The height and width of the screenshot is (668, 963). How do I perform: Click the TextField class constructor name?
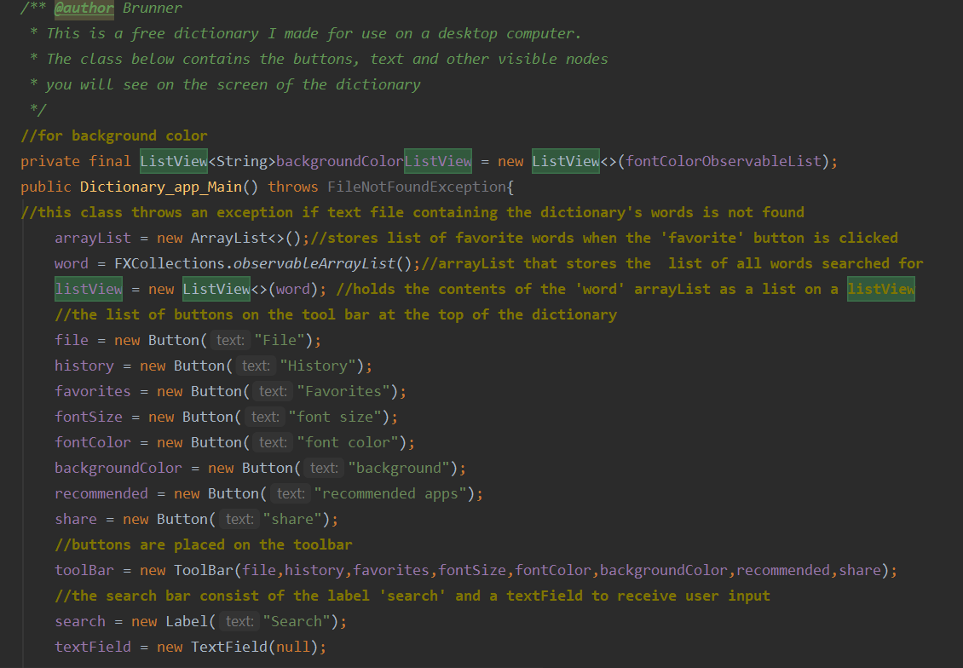point(229,648)
